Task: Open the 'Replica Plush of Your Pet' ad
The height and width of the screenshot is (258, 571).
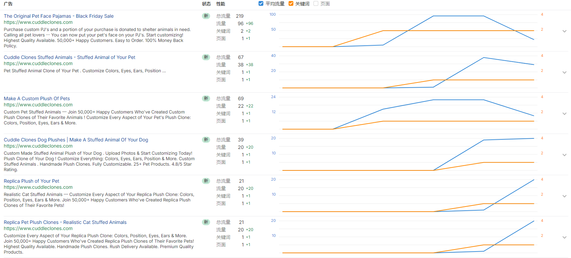Action: tap(31, 181)
